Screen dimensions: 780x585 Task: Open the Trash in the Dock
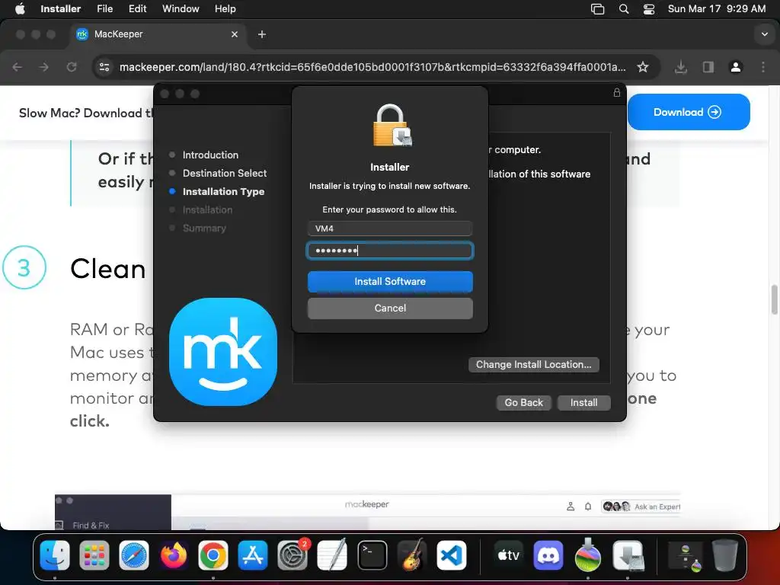[x=725, y=555]
